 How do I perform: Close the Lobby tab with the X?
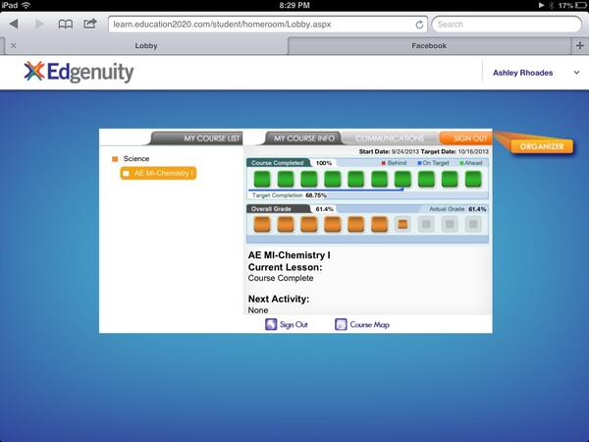[x=13, y=45]
